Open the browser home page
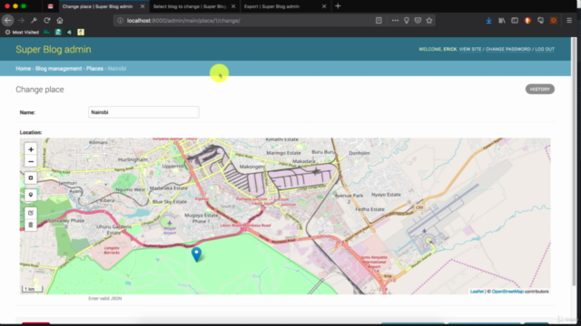Screen dimensions: 581x326 [x=60, y=20]
